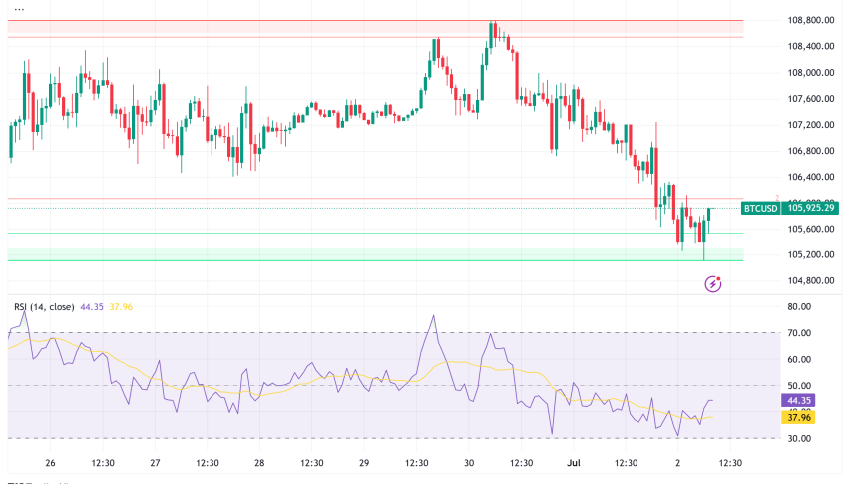Click the purple lightning bolt alert icon

(713, 283)
